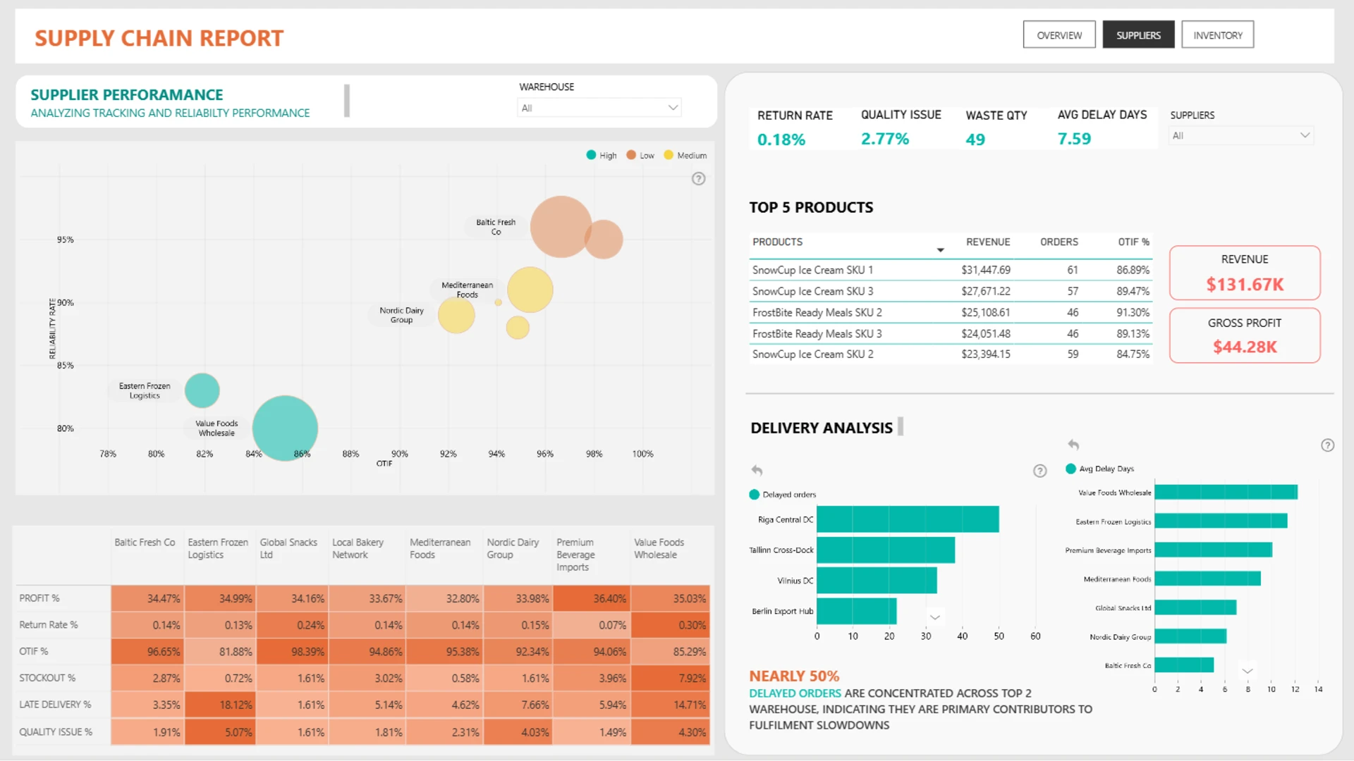Sort products table by Revenue column header
Screen dimensions: 1354x761
pos(987,242)
